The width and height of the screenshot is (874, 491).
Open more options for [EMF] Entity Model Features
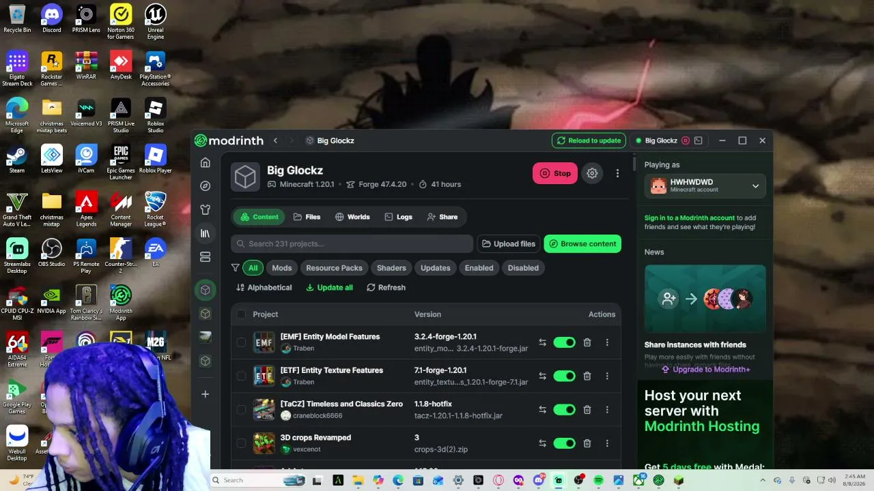pyautogui.click(x=607, y=342)
